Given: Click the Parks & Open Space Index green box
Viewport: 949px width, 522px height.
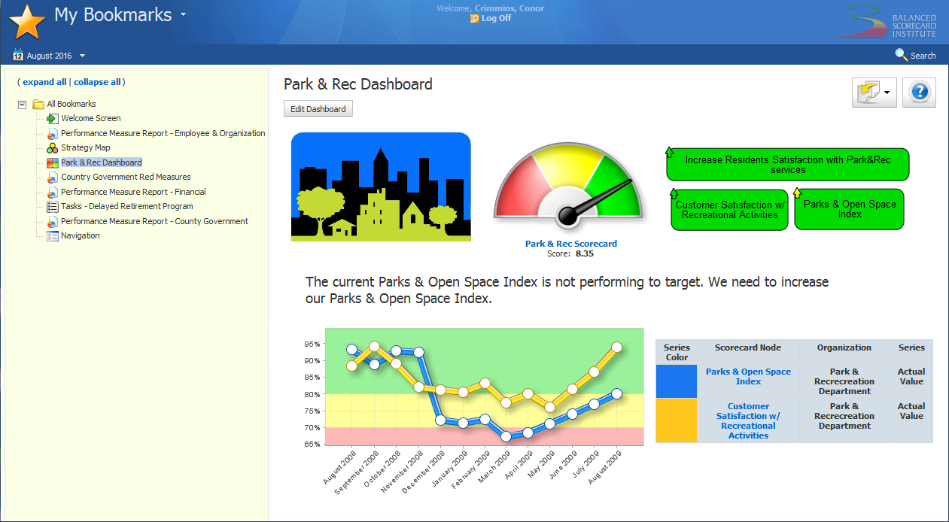Looking at the screenshot, I should click(x=849, y=209).
